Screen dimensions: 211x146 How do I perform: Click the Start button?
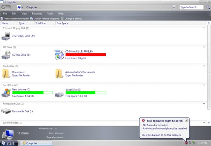click(9, 143)
